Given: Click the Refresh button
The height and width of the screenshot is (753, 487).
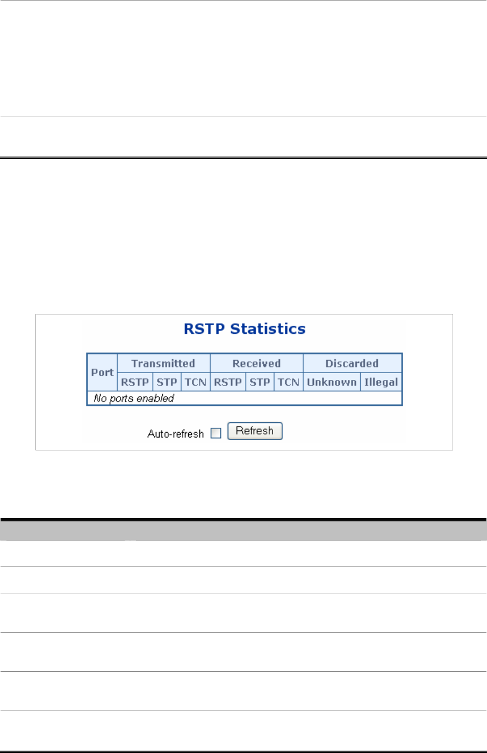Looking at the screenshot, I should [x=255, y=431].
